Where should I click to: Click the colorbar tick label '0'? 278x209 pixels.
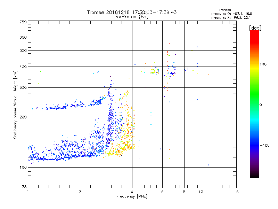click(261, 105)
